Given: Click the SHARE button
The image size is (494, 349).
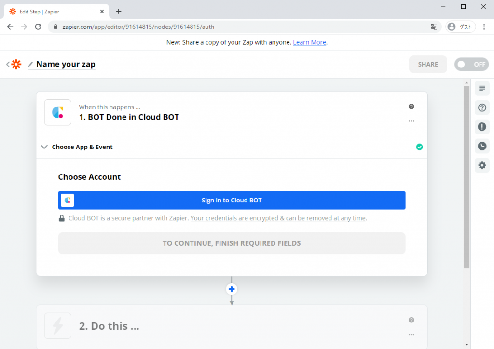Looking at the screenshot, I should tap(428, 64).
